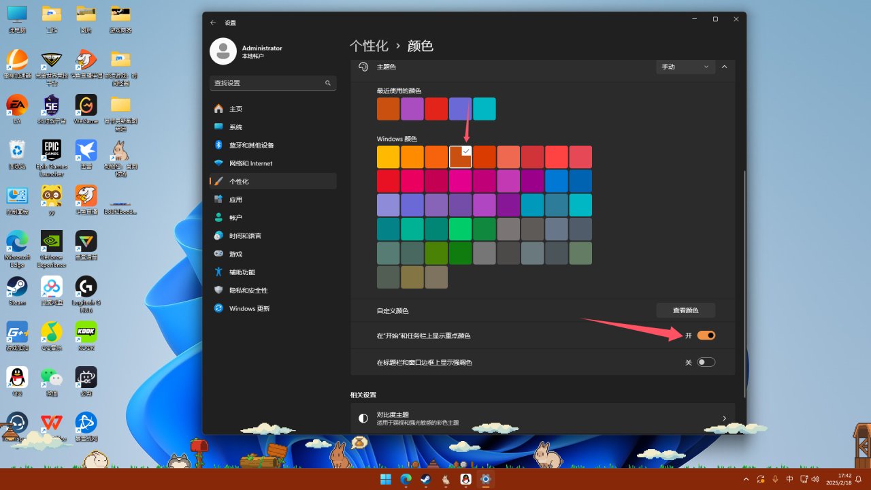Open the Recycle Bin desktop icon
The height and width of the screenshot is (490, 871).
click(17, 154)
